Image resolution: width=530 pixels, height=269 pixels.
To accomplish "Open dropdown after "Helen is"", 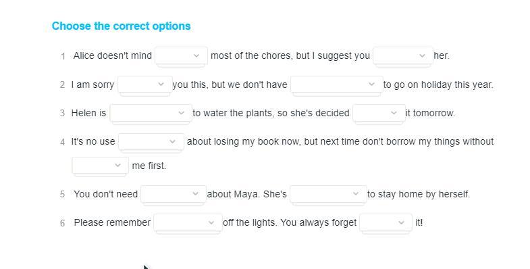I will point(151,113).
